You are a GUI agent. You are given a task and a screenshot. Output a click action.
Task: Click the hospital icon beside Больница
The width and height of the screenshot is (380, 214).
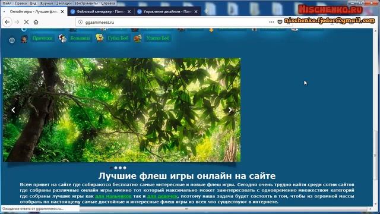point(62,38)
